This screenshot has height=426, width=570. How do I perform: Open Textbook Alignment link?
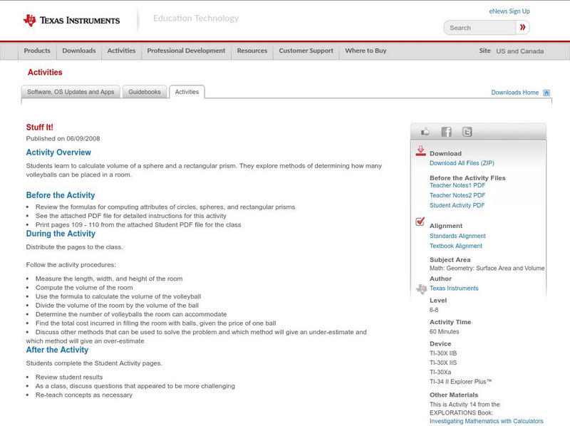tap(456, 246)
